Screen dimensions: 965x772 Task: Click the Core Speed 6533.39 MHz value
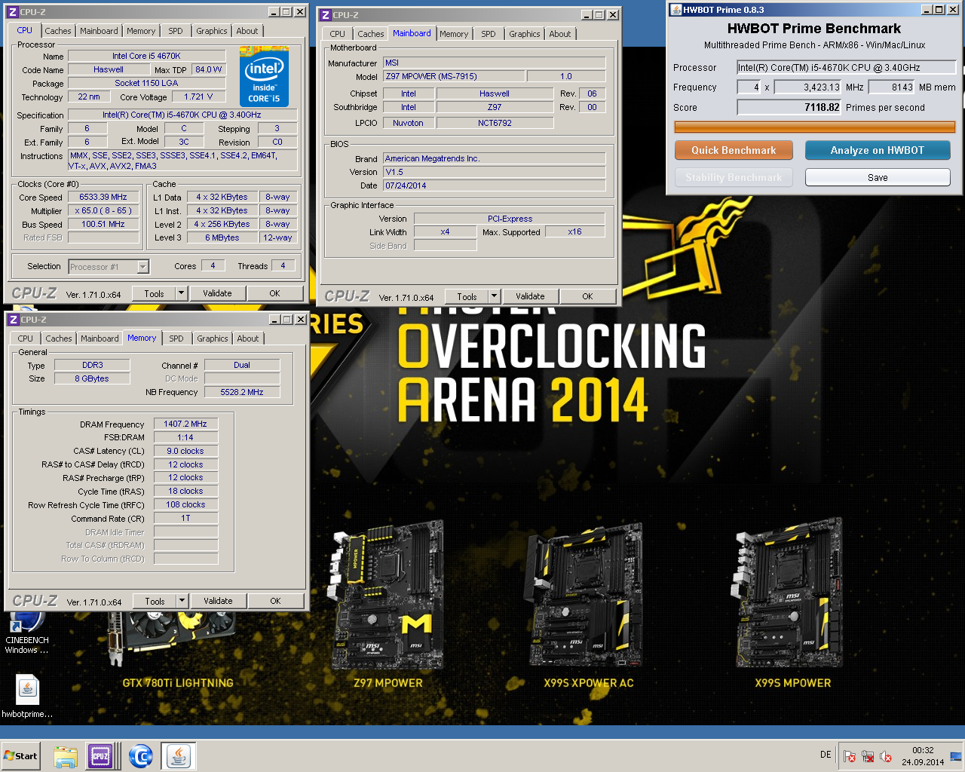point(103,197)
